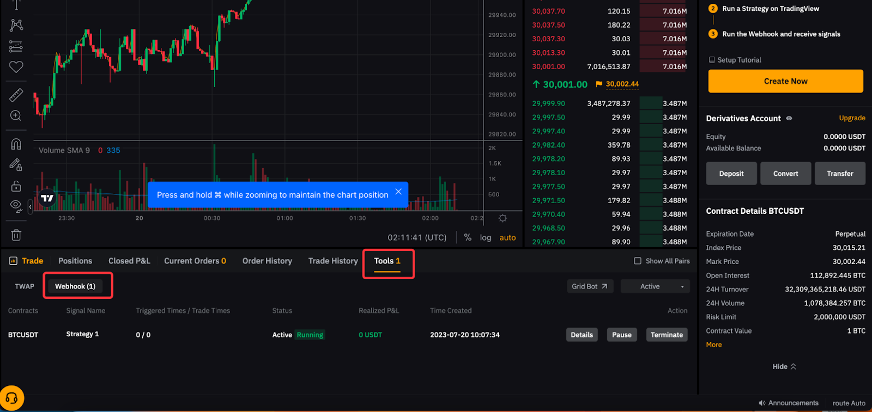Pause the Strategy 1 webhook
The height and width of the screenshot is (412, 872).
coord(621,335)
